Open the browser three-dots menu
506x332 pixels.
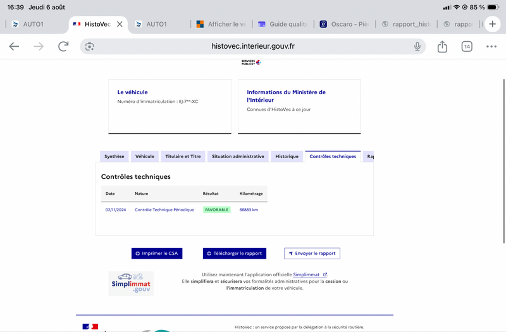point(491,46)
